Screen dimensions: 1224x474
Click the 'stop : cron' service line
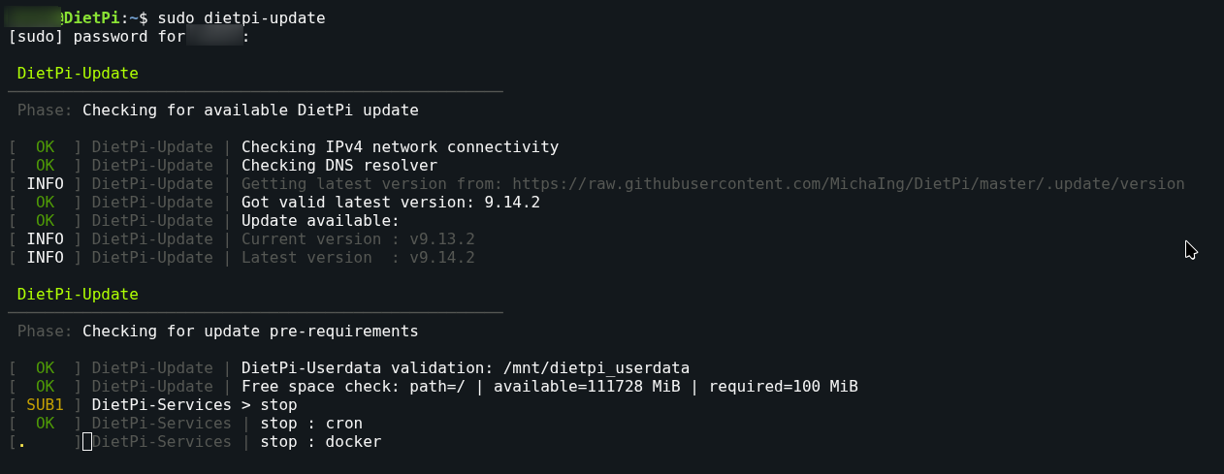[x=311, y=423]
